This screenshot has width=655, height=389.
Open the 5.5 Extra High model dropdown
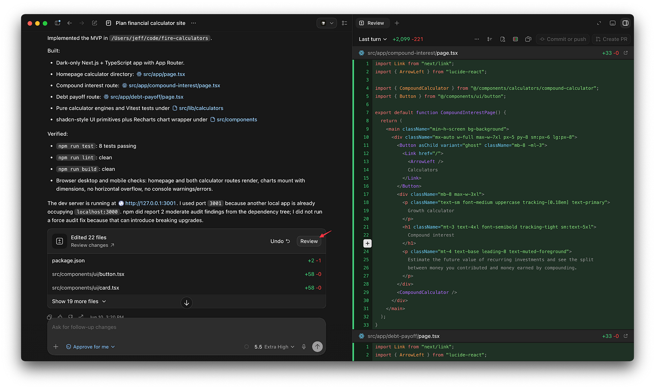click(274, 347)
